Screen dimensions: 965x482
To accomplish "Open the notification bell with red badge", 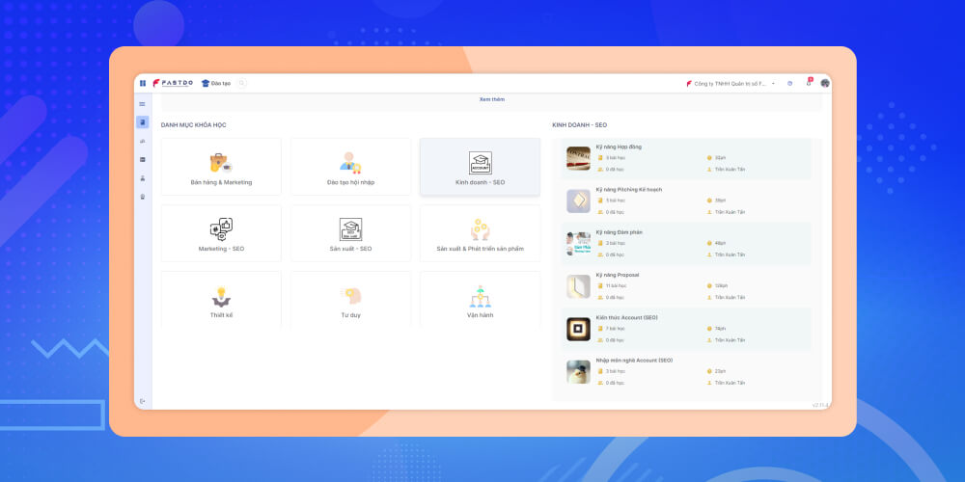I will (x=809, y=83).
